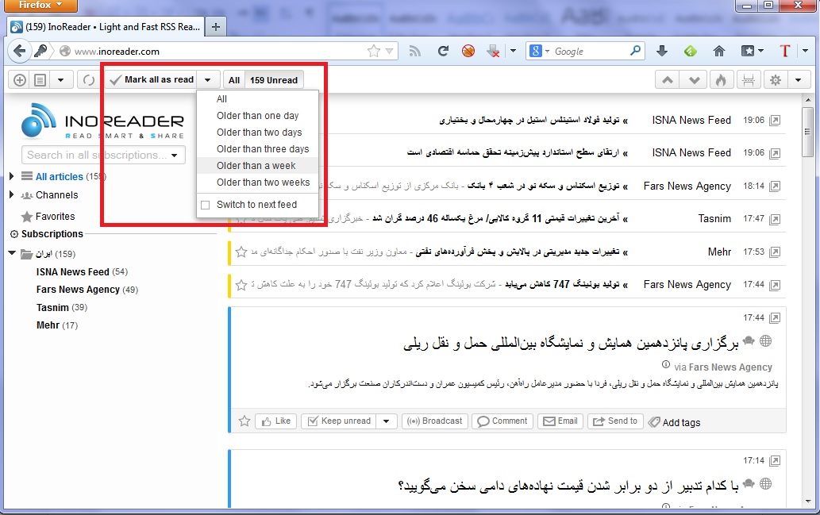Image resolution: width=820 pixels, height=515 pixels.
Task: Click Mark all as read button
Action: click(152, 79)
